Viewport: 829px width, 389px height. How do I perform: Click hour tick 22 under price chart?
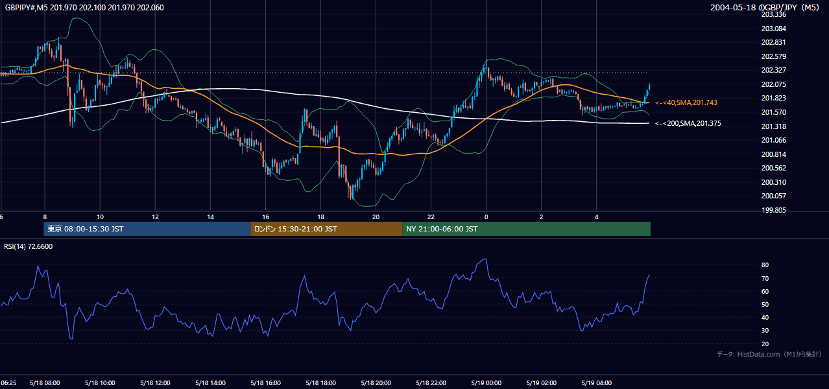pos(431,217)
